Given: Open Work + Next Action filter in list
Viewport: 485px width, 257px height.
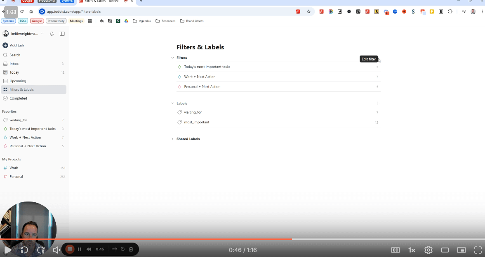Looking at the screenshot, I should click(278, 76).
